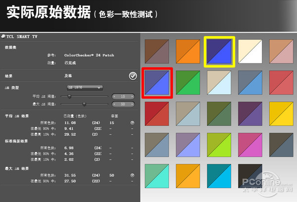Select the rose red patch beside sky blue patch
The width and height of the screenshot is (297, 202).
point(281,82)
